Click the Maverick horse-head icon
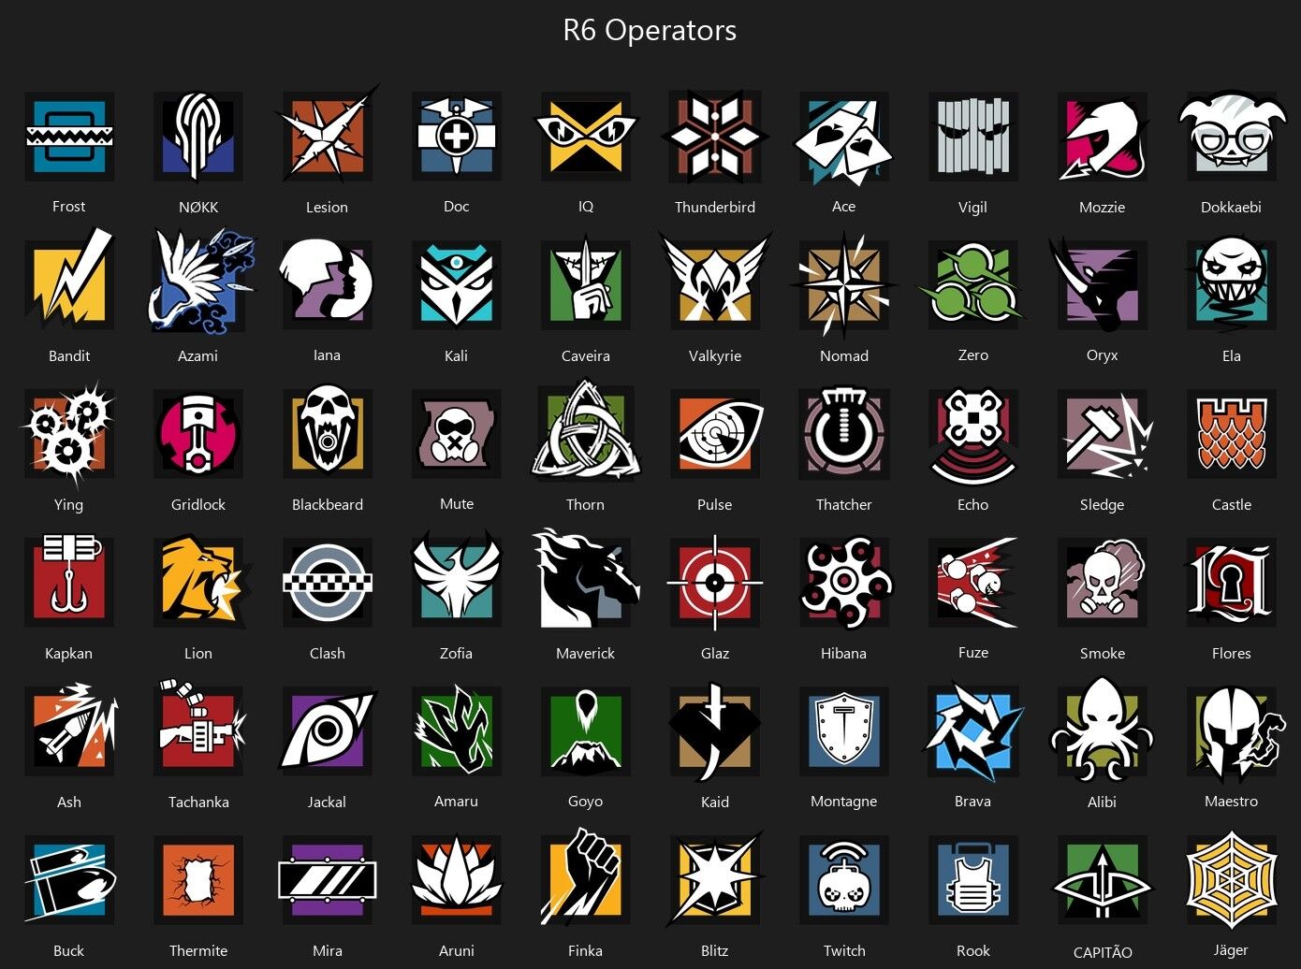This screenshot has height=969, width=1301. 586,581
